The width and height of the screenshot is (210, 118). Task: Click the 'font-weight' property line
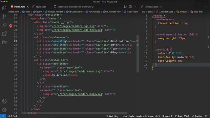point(171,61)
